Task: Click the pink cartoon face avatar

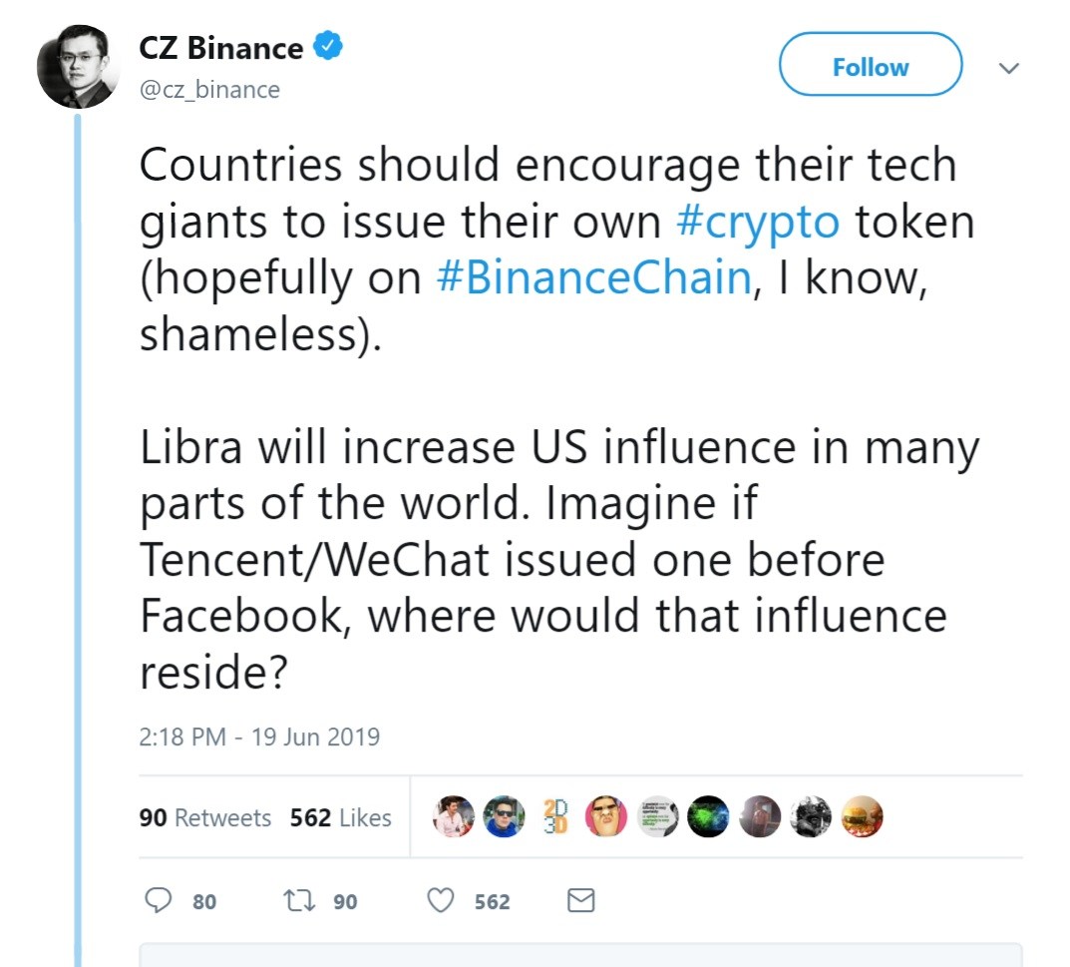Action: pos(605,816)
